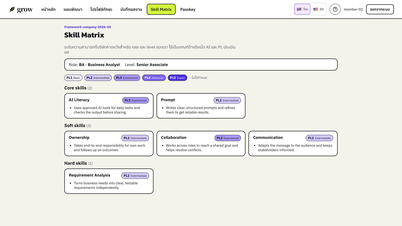Click the PL5 Expert legend chip
Image resolution: width=402 pixels, height=226 pixels.
click(x=177, y=78)
